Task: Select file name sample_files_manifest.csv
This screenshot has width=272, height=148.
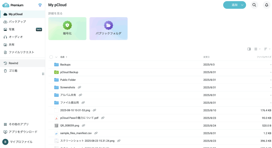Action: [x=76, y=133]
